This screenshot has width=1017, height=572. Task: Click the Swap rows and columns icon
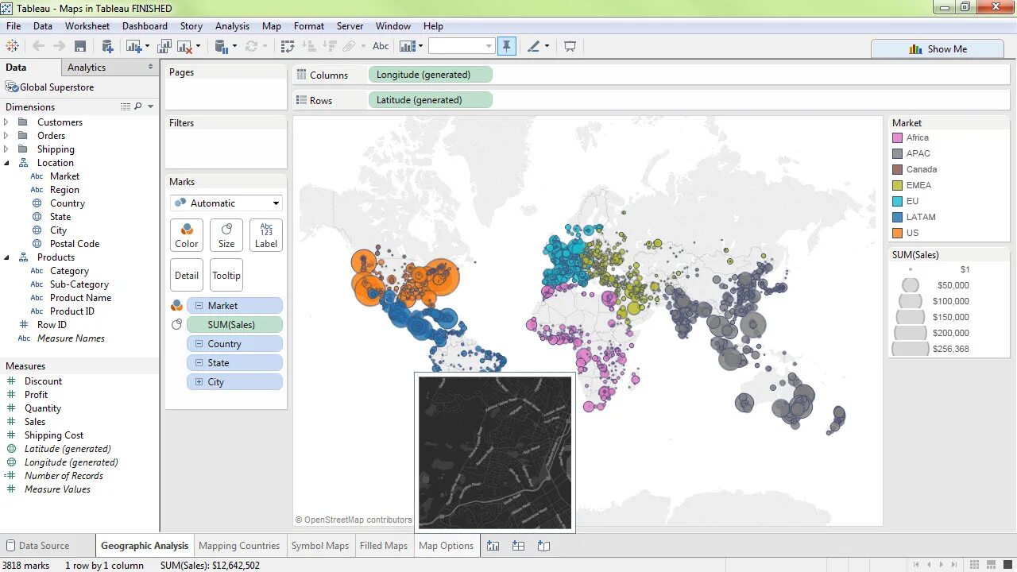288,46
